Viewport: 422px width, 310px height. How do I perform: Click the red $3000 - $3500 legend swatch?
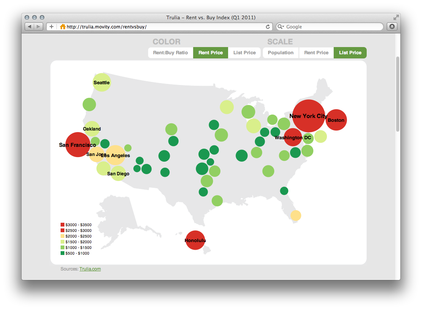pyautogui.click(x=63, y=225)
